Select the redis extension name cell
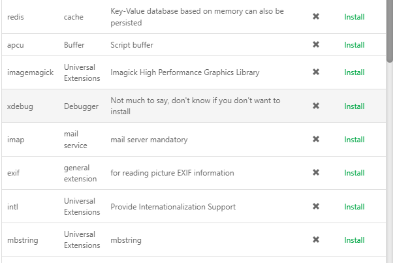The image size is (395, 263). 16,17
